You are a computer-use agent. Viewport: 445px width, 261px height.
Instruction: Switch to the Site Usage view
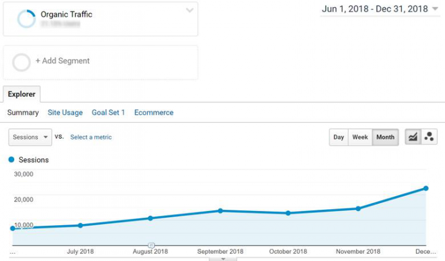(65, 113)
